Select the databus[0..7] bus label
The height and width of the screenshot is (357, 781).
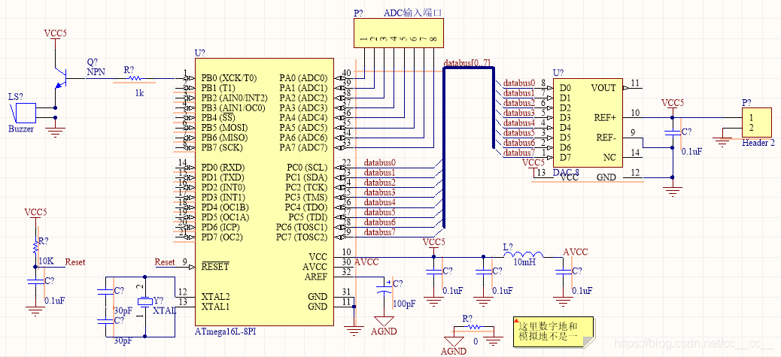point(466,62)
